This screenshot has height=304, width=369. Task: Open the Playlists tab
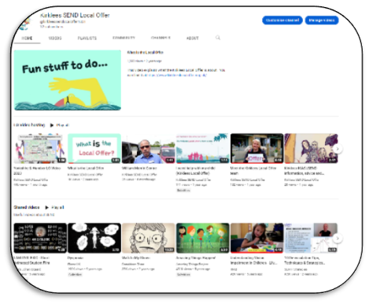click(87, 38)
